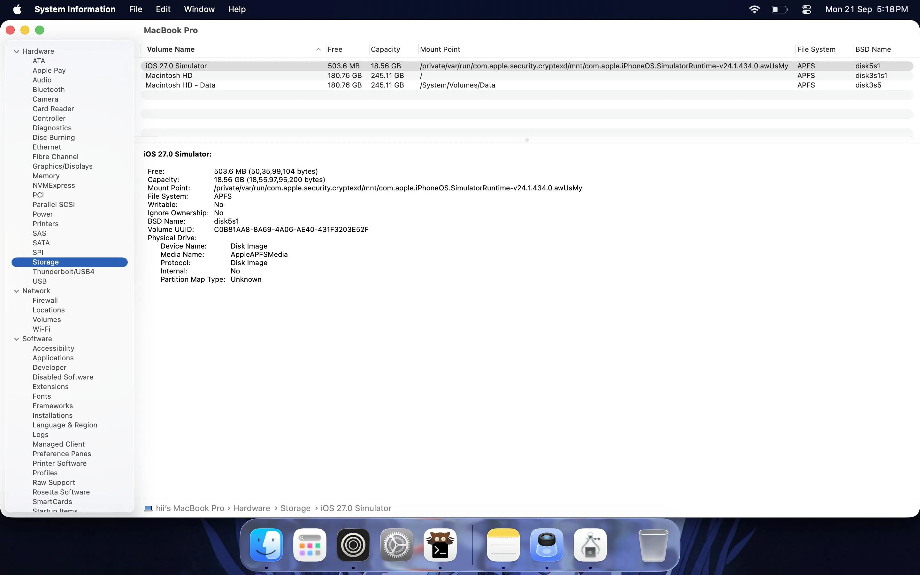Select Printers in the sidebar
The image size is (920, 575).
point(45,224)
